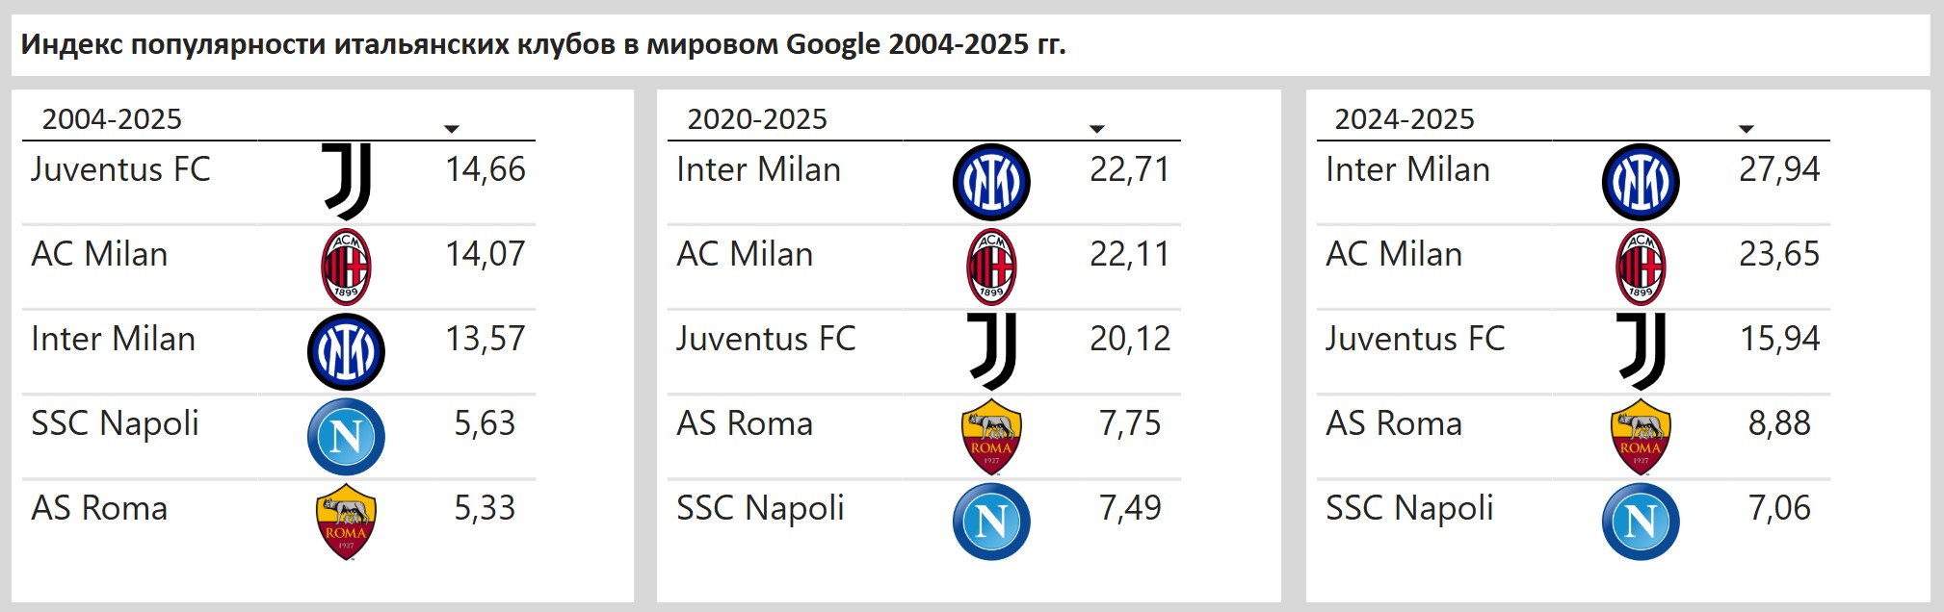
Task: Toggle sort arrow in the 2004-2025 table header
Action: [x=451, y=128]
